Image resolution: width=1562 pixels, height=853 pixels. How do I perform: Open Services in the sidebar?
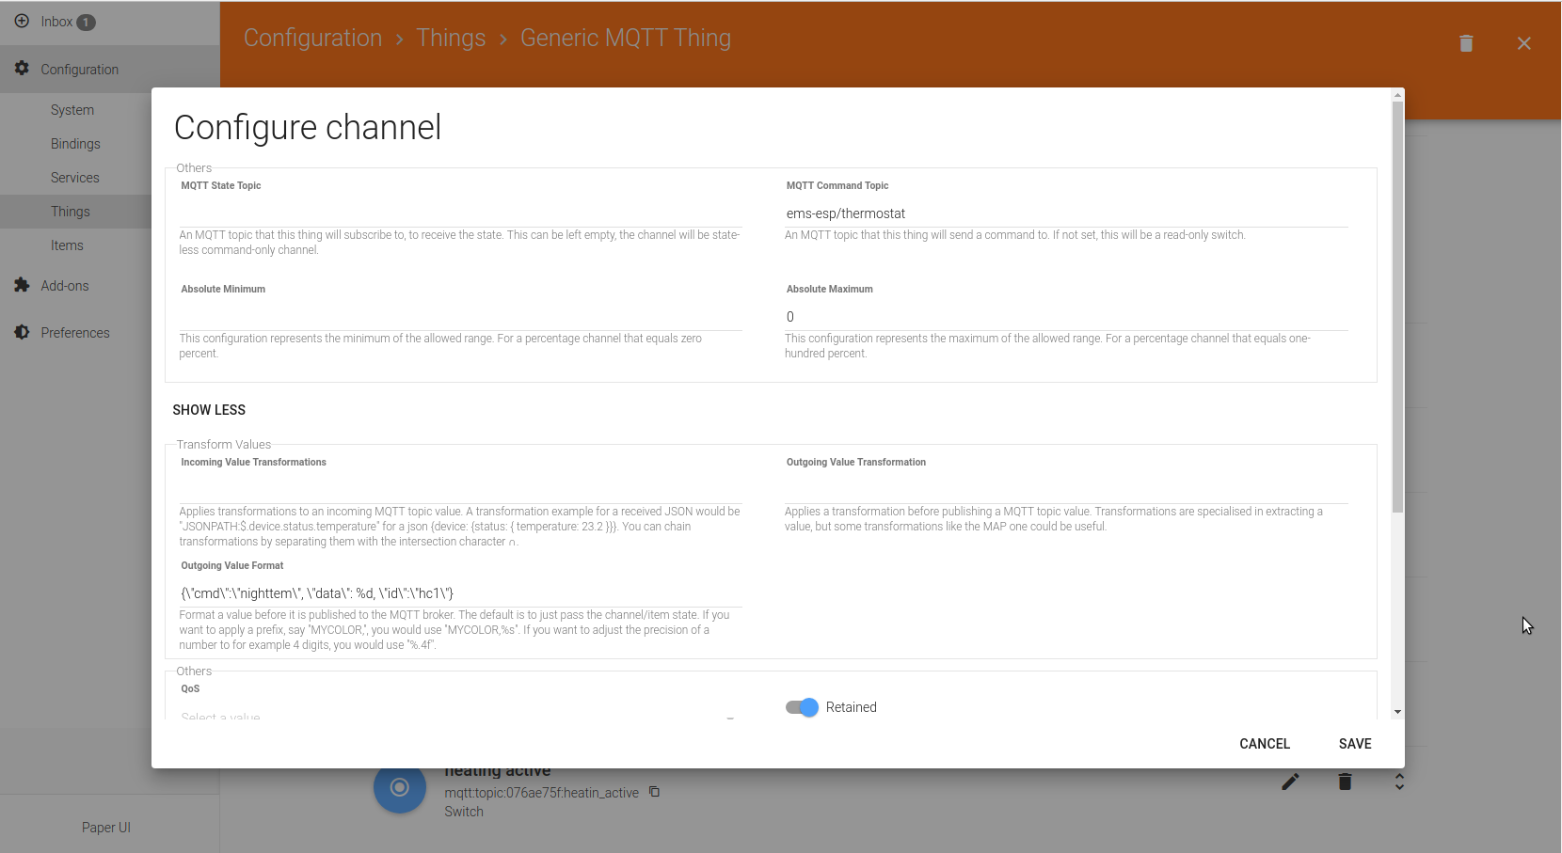tap(75, 178)
